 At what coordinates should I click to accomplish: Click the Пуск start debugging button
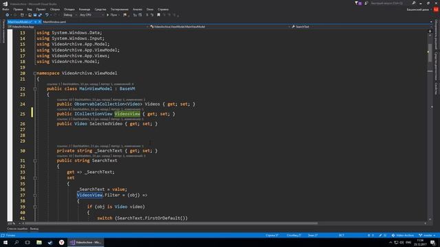click(x=112, y=15)
